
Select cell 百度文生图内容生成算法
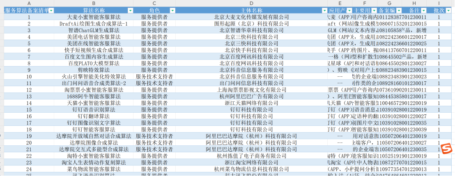(94, 57)
